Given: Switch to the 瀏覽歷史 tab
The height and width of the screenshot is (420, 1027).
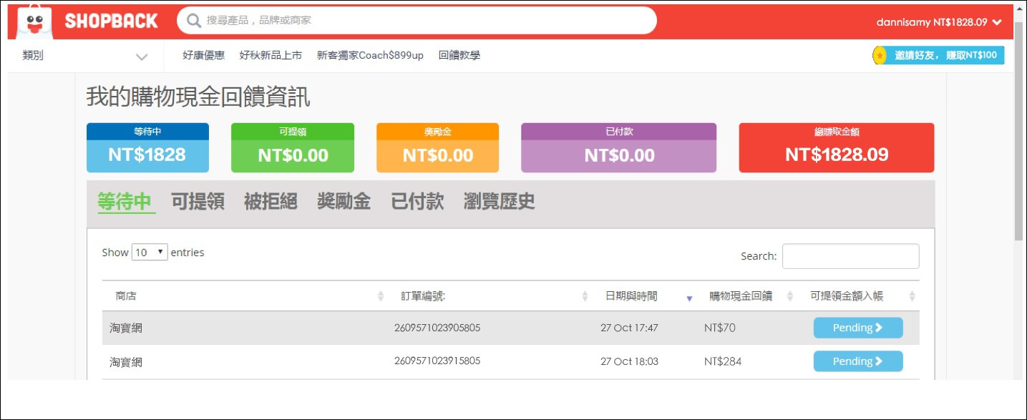Looking at the screenshot, I should tap(500, 202).
